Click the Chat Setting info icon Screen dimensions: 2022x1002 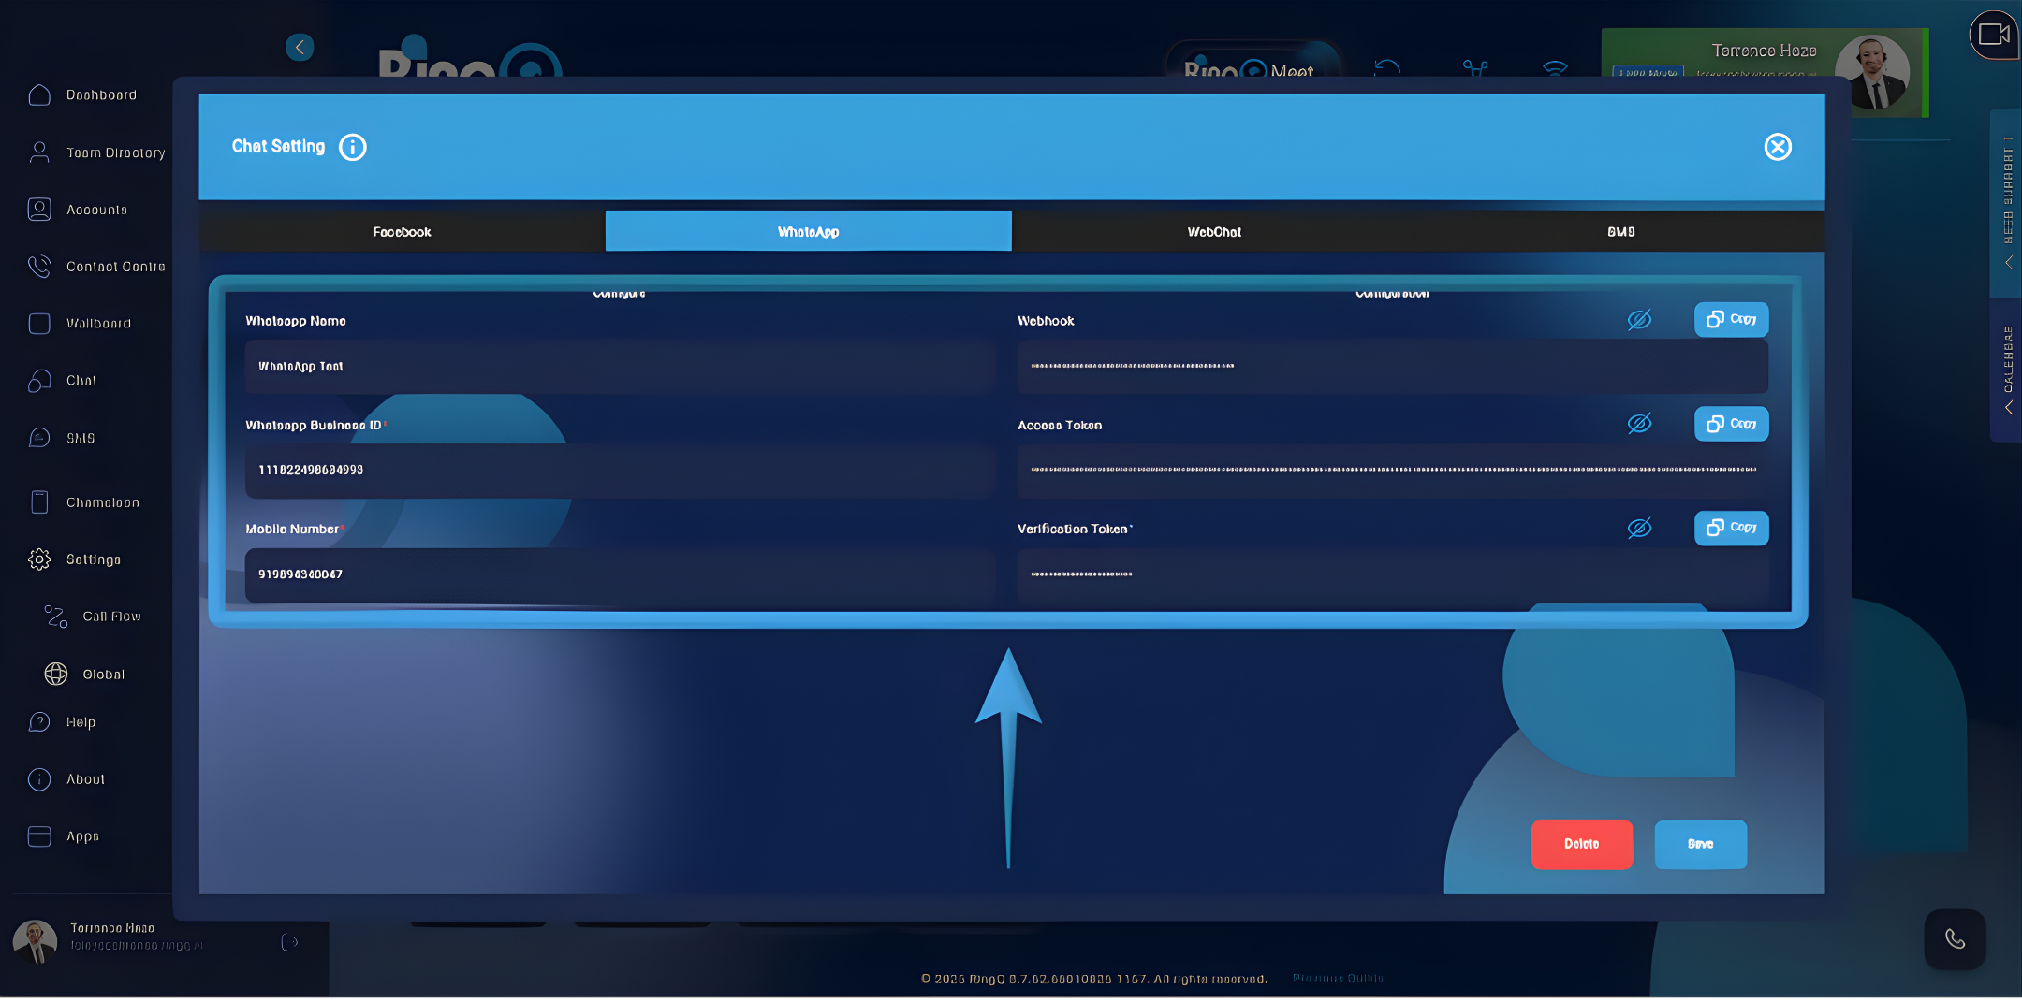(x=352, y=147)
